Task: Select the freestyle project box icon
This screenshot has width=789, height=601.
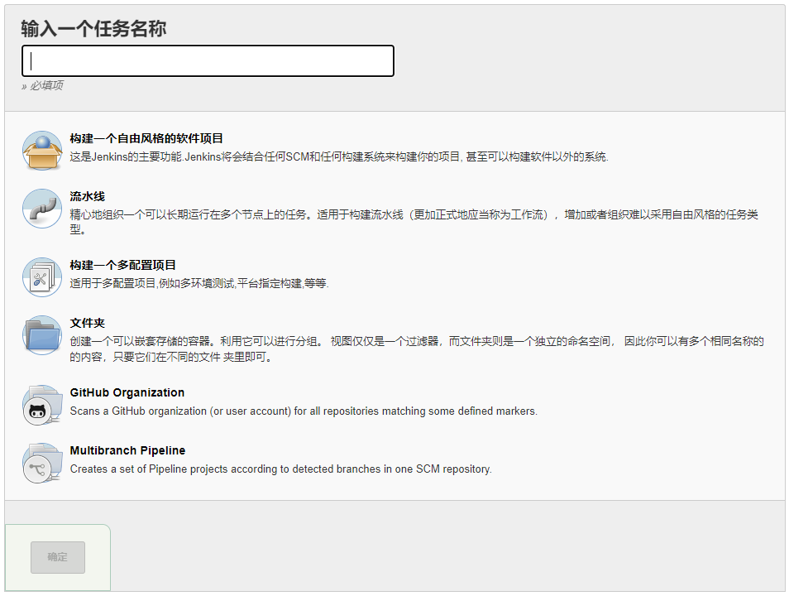Action: (42, 151)
